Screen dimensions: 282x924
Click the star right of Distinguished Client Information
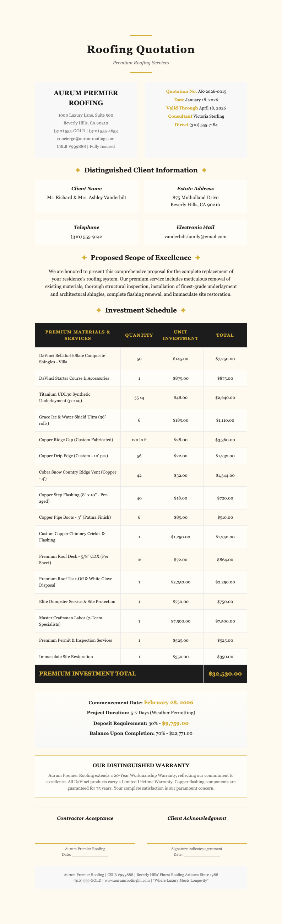pyautogui.click(x=204, y=170)
